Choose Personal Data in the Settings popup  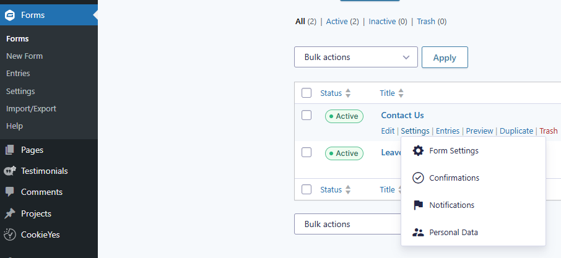453,232
